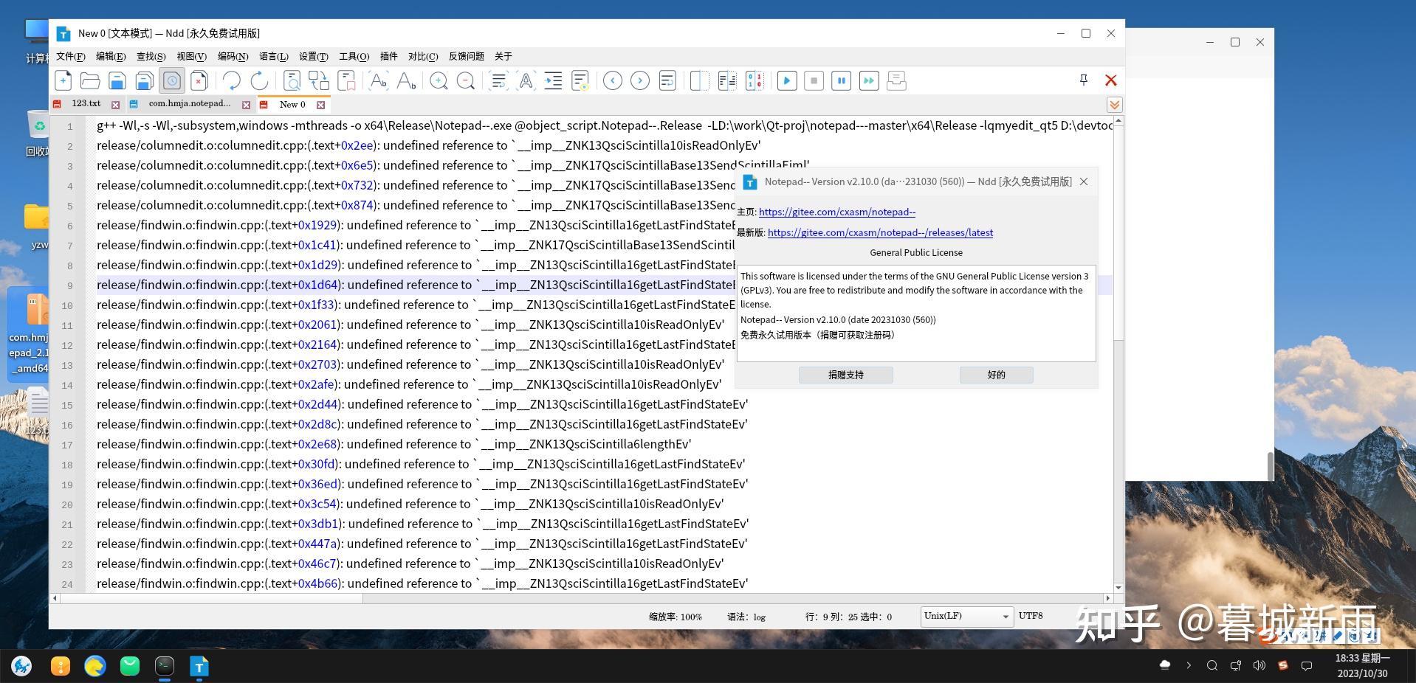Screen dimensions: 1416x683
Task: Click line number 17 in gutter
Action: pos(67,445)
